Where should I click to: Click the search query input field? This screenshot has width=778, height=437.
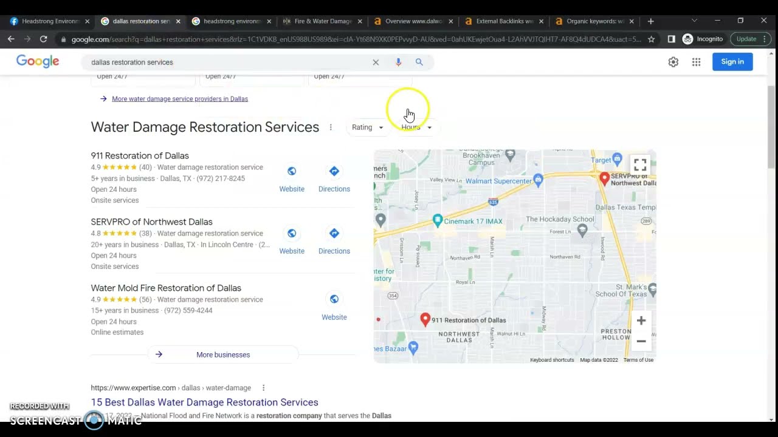coord(228,62)
